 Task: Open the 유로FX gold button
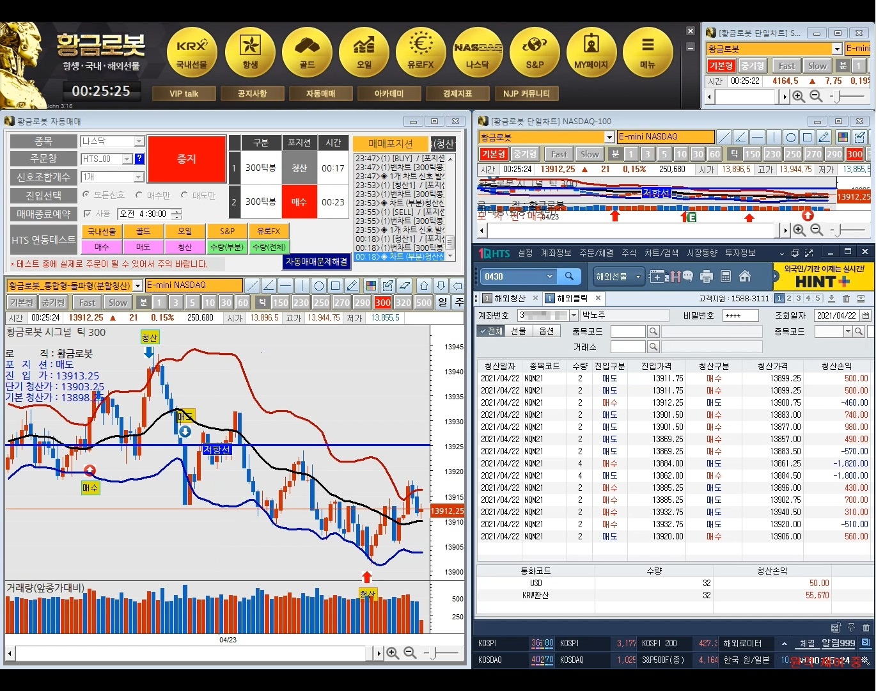pos(421,52)
